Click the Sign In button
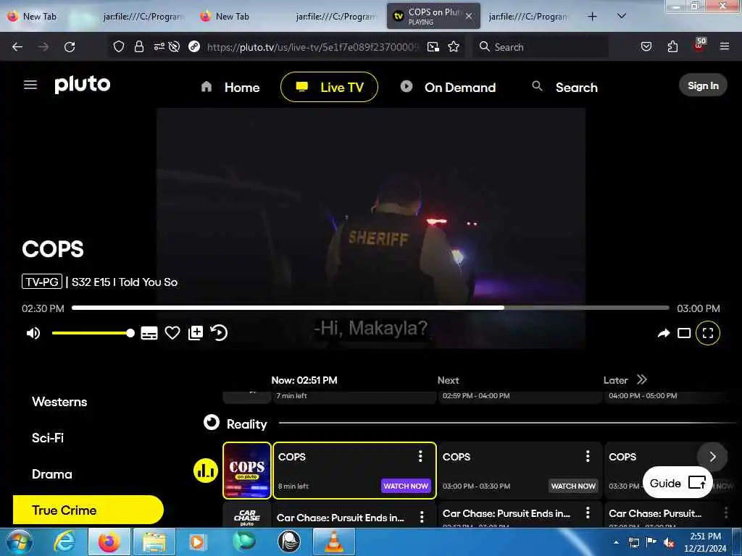 (703, 85)
